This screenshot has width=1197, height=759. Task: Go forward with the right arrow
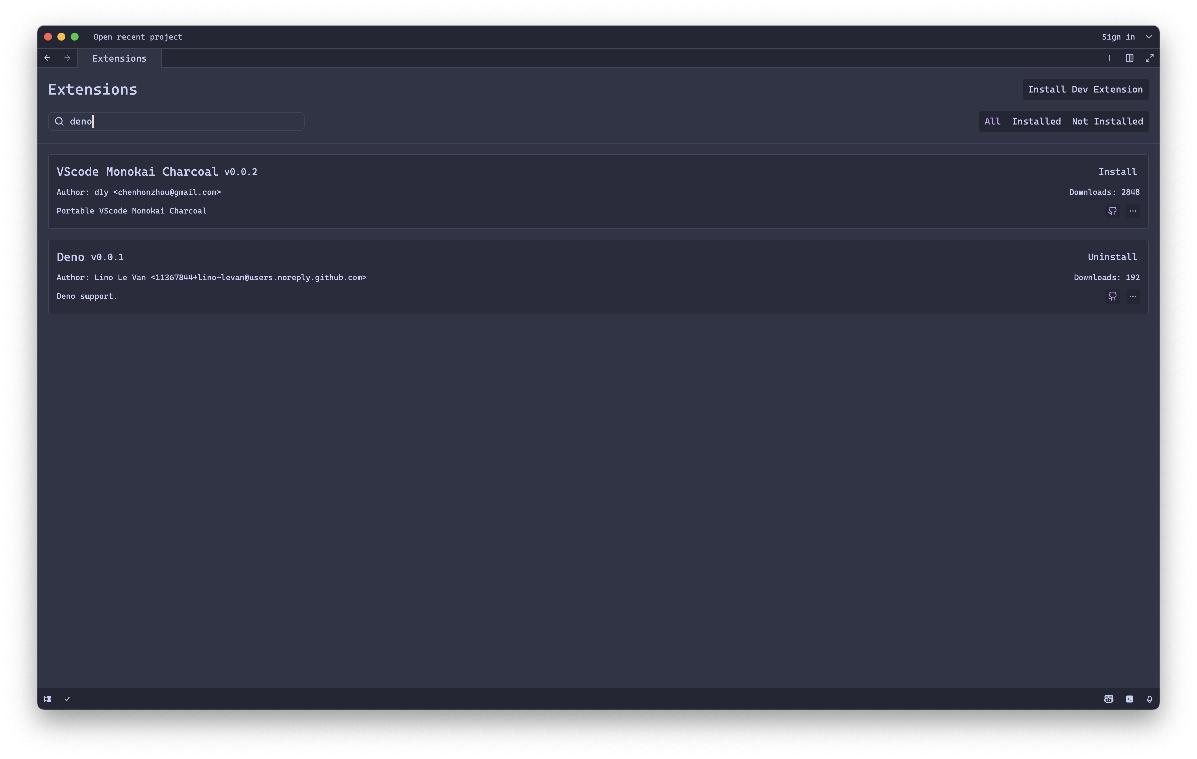coord(67,58)
